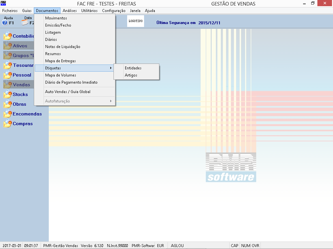Click the Data calendar icon
The height and width of the screenshot is (249, 333).
25,23
